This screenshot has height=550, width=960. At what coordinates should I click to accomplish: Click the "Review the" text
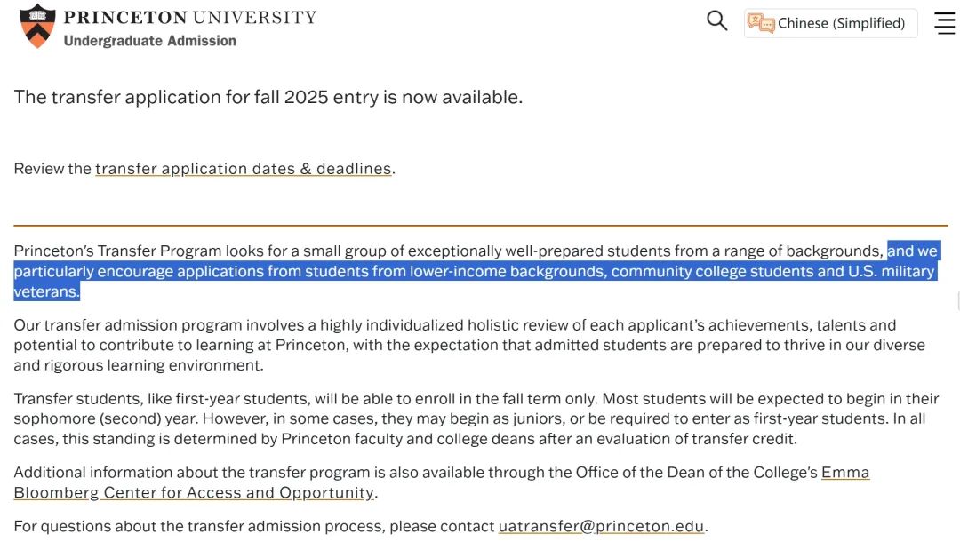(52, 169)
